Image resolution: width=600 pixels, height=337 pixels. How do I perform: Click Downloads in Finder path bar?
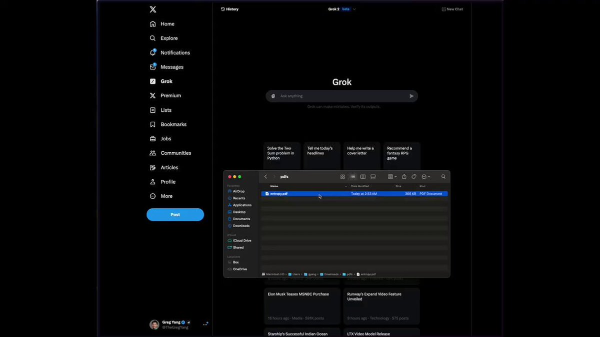(329, 275)
